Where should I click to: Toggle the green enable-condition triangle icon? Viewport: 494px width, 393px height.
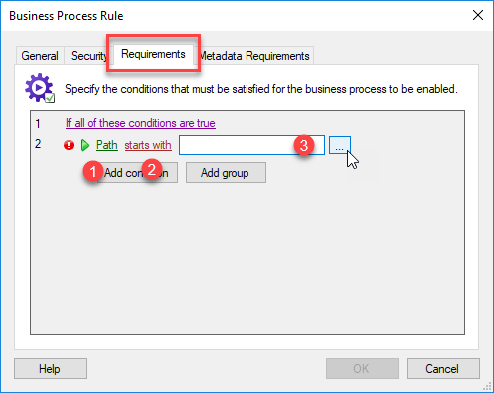pyautogui.click(x=85, y=145)
